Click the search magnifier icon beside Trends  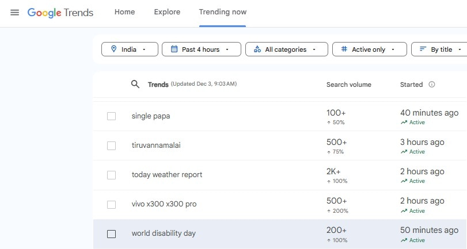click(135, 85)
